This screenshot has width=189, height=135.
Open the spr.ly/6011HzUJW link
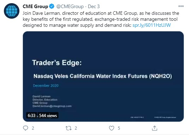pos(152,25)
